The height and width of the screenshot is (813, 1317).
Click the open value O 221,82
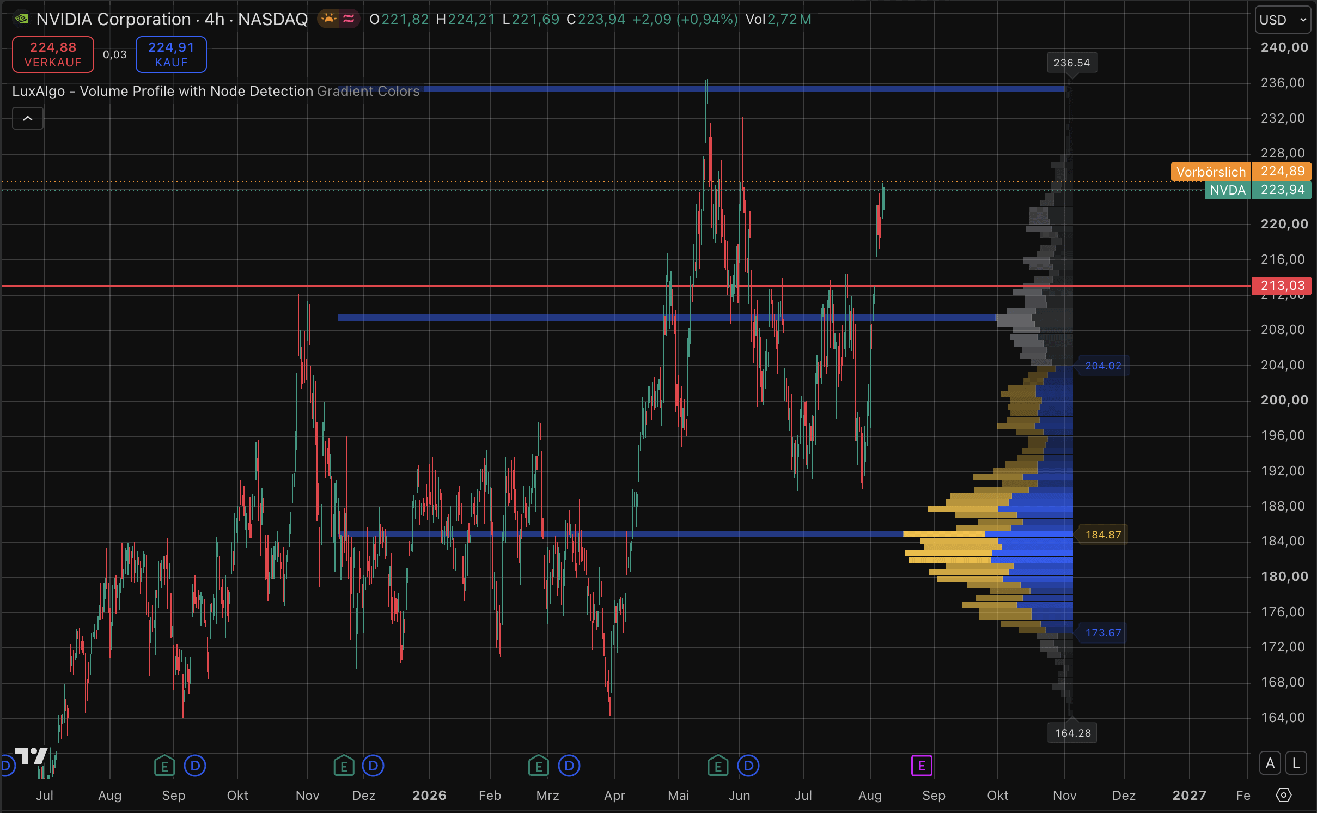(x=399, y=19)
